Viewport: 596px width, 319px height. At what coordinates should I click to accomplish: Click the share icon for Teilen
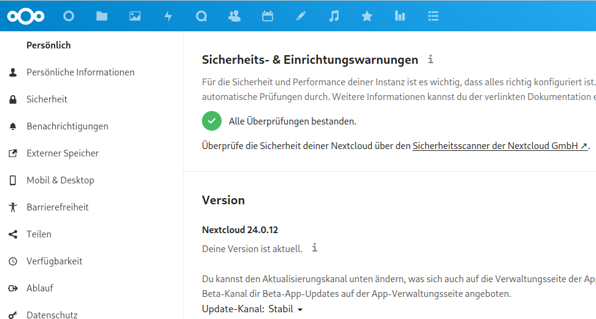[13, 234]
